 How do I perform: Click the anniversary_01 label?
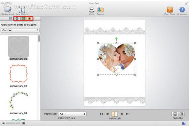click(x=19, y=59)
